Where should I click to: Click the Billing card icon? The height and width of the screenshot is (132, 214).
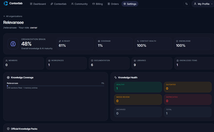click(x=93, y=4)
